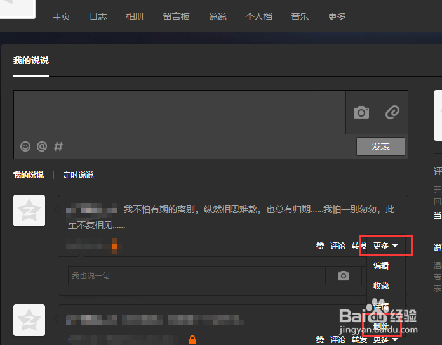Open the 日志 navigation tab
Screen dimensions: 442x345
pyautogui.click(x=98, y=16)
